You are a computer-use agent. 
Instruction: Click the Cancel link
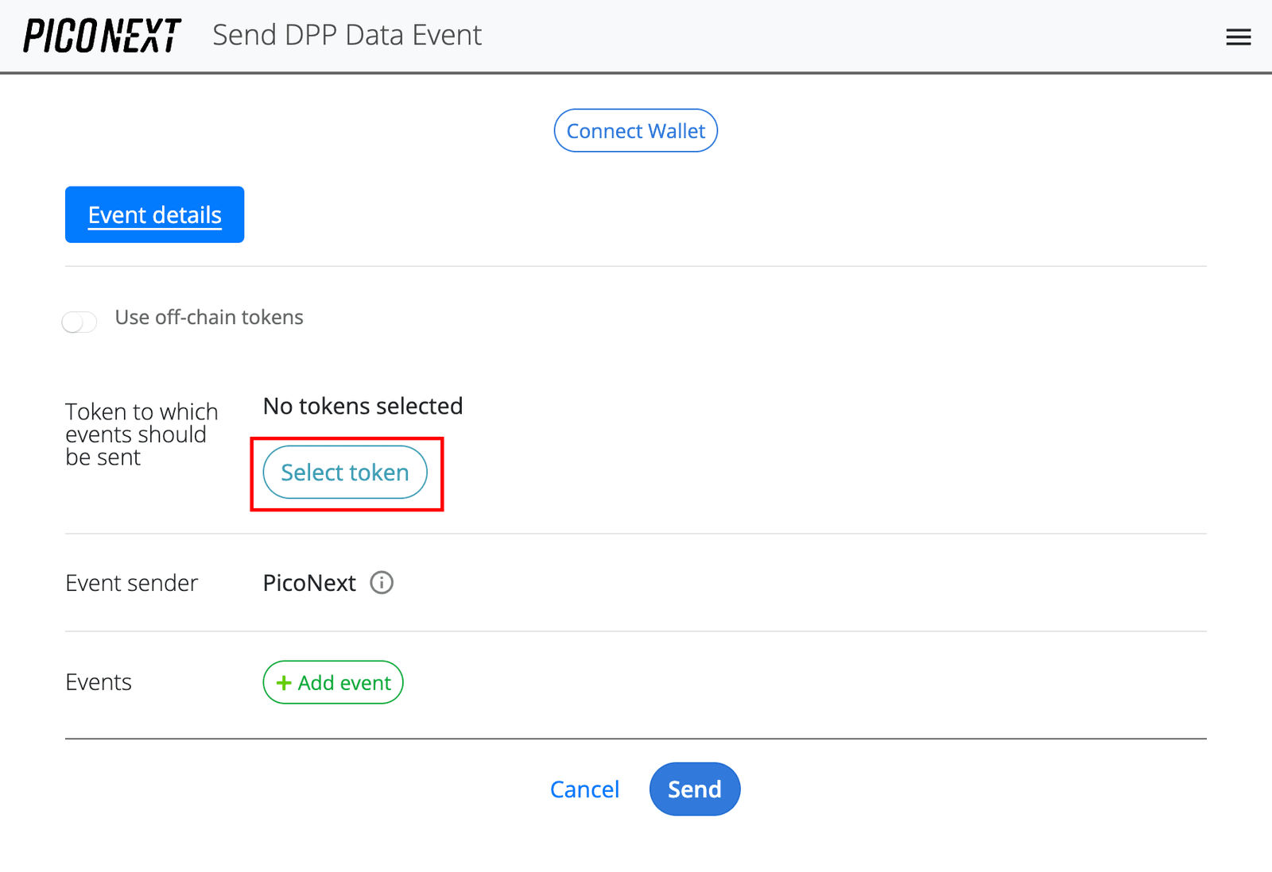point(584,789)
